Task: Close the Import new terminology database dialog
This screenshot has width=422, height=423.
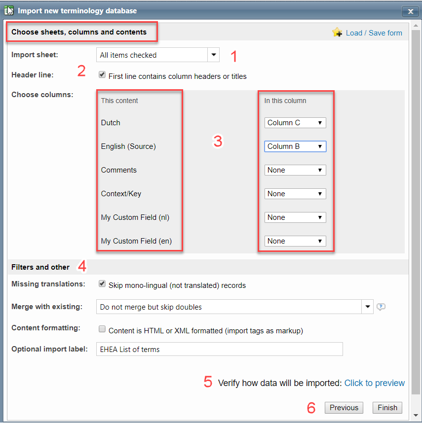Action: click(x=410, y=11)
